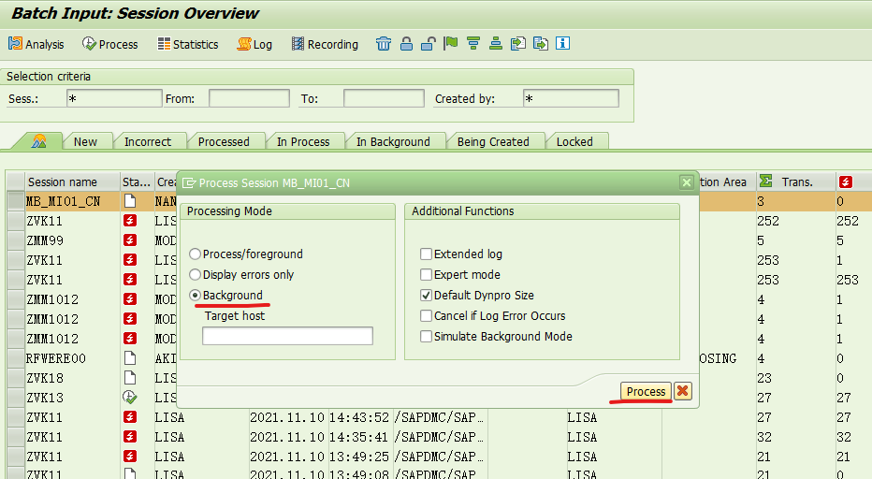Select the row selector for ZMM99
Image resolution: width=872 pixels, height=479 pixels.
tap(16, 240)
